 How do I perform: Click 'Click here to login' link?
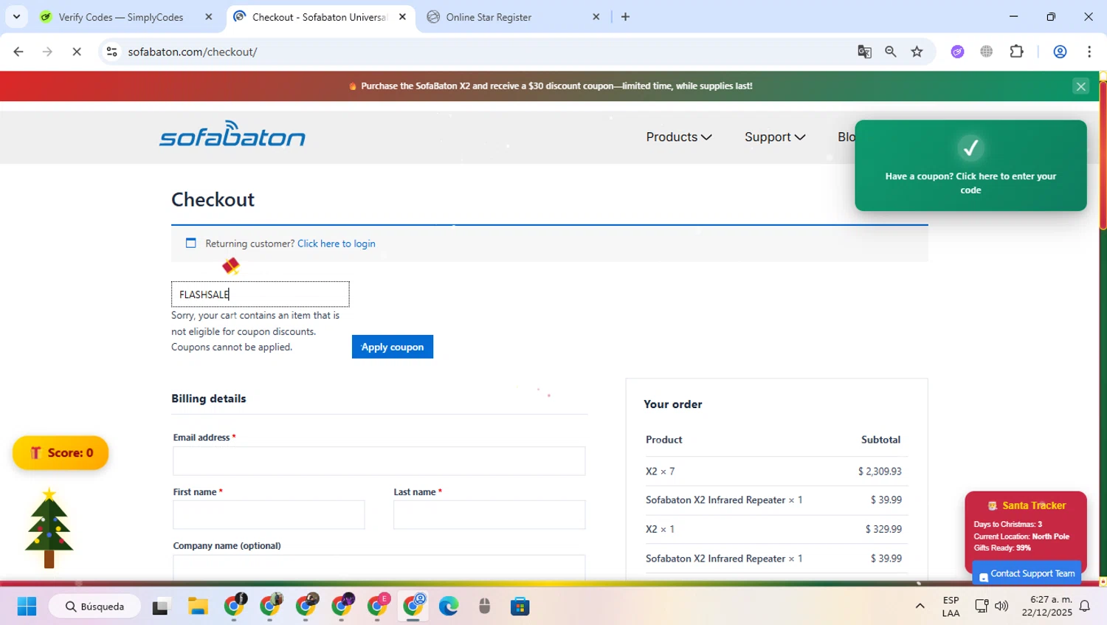click(x=337, y=244)
